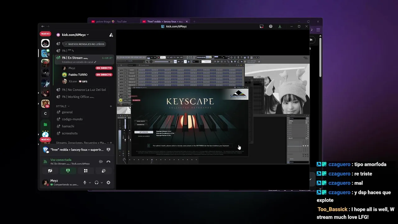
Task: Select user Meyz in voice channel
Action: pos(72,68)
